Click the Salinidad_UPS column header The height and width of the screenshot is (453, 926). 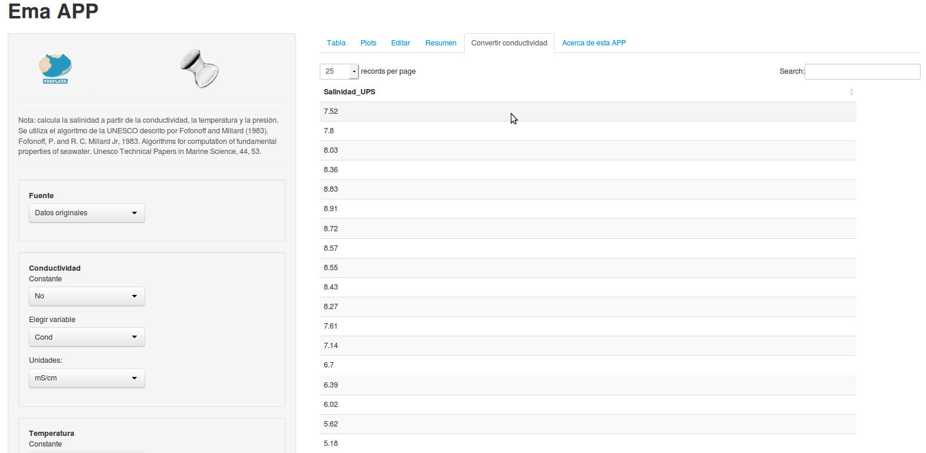click(x=588, y=92)
